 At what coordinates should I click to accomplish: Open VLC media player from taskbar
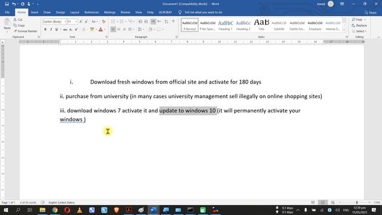pyautogui.click(x=79, y=210)
